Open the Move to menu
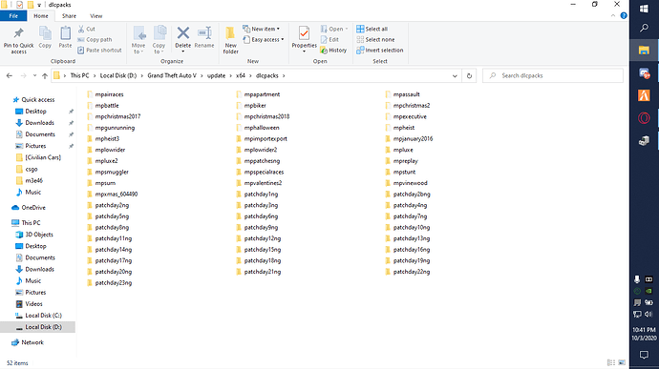Screen dimensions: 659x369 [138, 40]
